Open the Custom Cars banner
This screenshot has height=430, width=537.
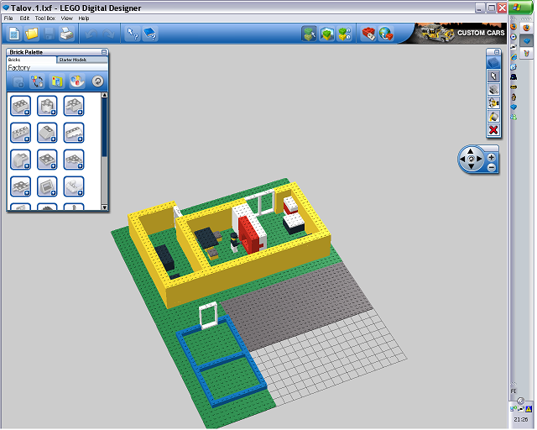click(x=459, y=34)
